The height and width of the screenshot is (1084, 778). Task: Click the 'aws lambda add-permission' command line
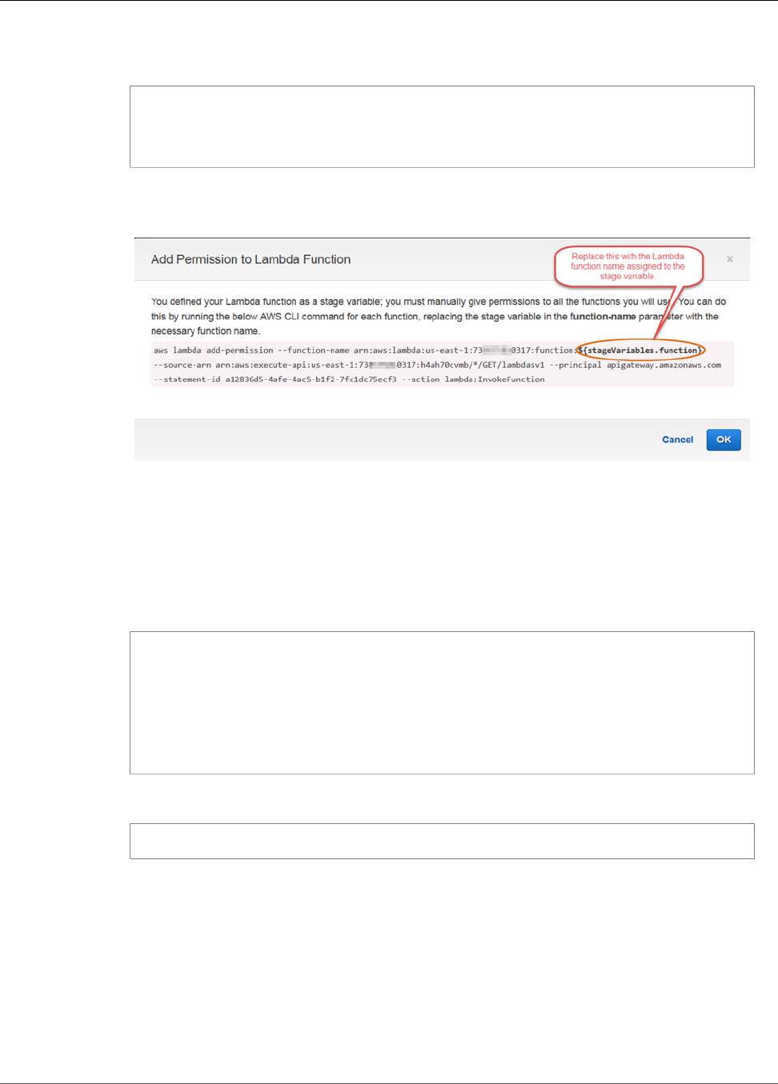pos(428,350)
